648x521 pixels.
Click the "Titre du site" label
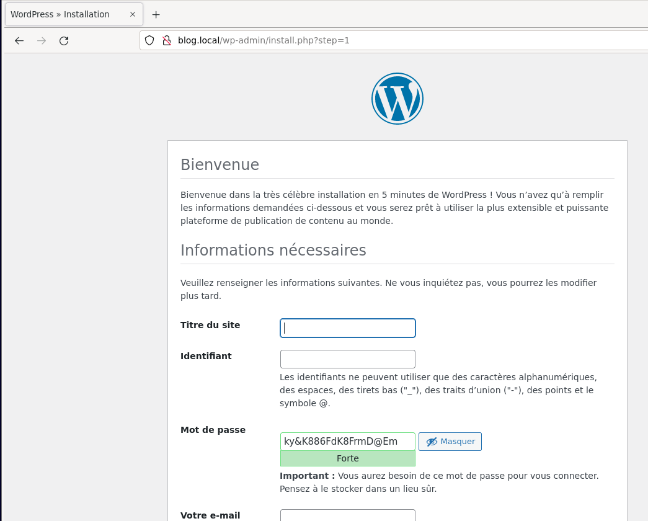210,325
